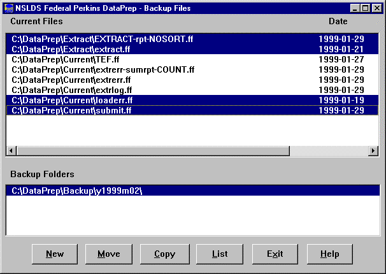Select C:\DataPrep\Extract\extract.ff file row
The height and width of the screenshot is (274, 386).
[x=192, y=49]
